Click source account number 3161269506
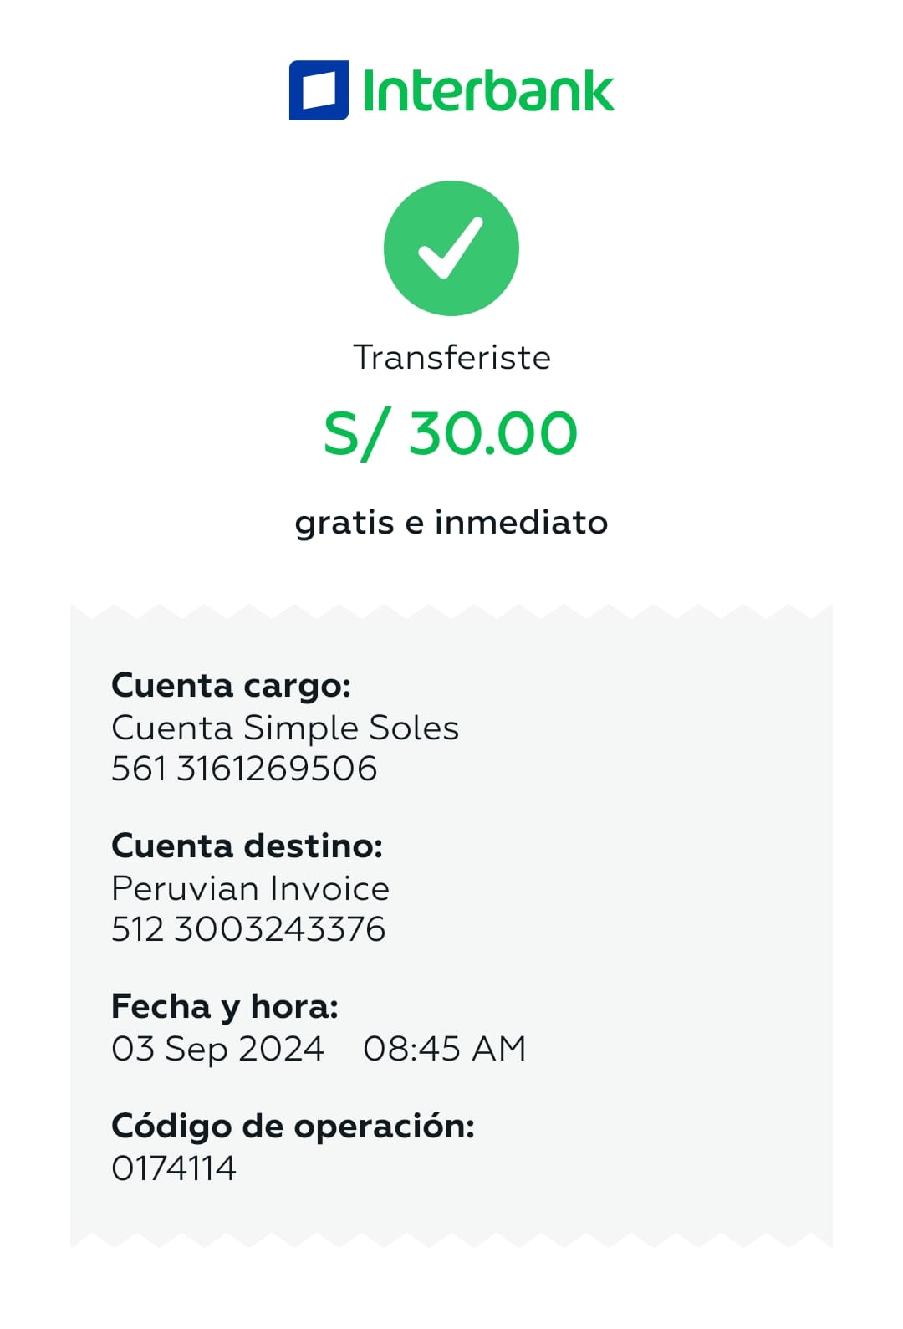Viewport: 903px width, 1329px height. click(x=277, y=769)
